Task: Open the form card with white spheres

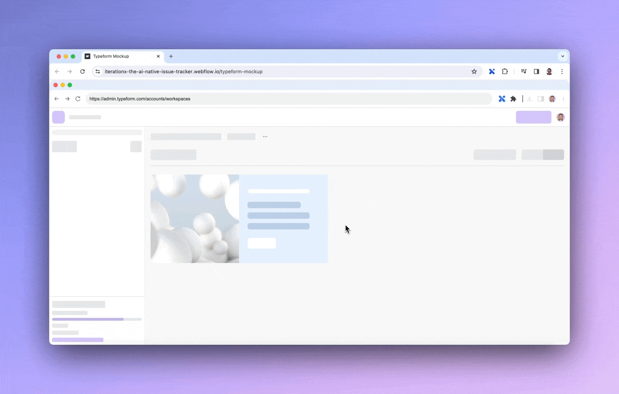Action: point(239,219)
